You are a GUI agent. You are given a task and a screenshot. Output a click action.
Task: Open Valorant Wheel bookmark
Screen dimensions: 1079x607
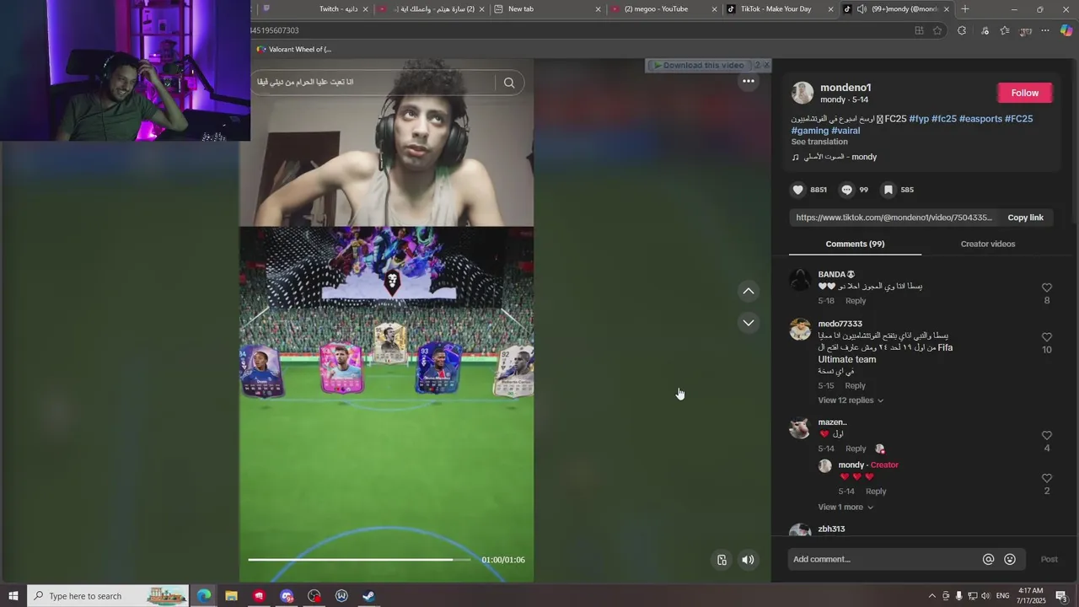coord(294,49)
